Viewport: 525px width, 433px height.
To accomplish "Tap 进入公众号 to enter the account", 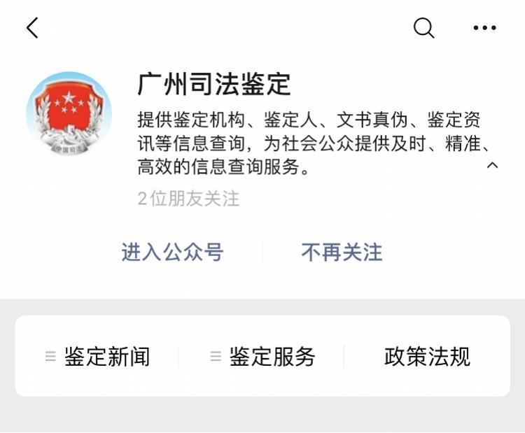I will click(172, 252).
